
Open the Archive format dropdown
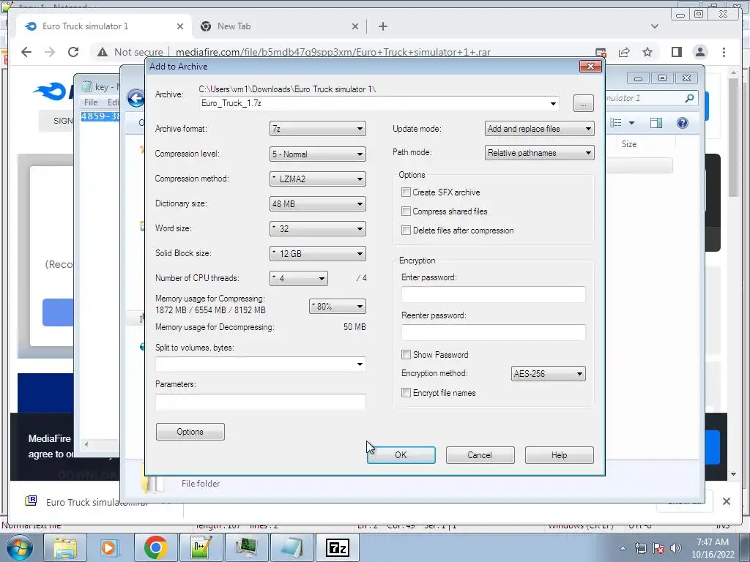click(318, 129)
